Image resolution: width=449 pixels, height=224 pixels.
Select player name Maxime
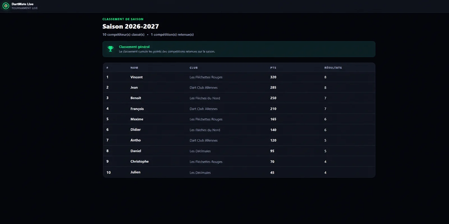(x=137, y=119)
